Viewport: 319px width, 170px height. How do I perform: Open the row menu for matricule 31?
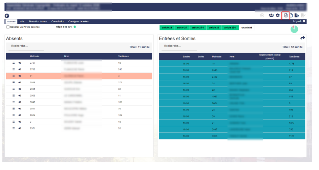coord(14,76)
